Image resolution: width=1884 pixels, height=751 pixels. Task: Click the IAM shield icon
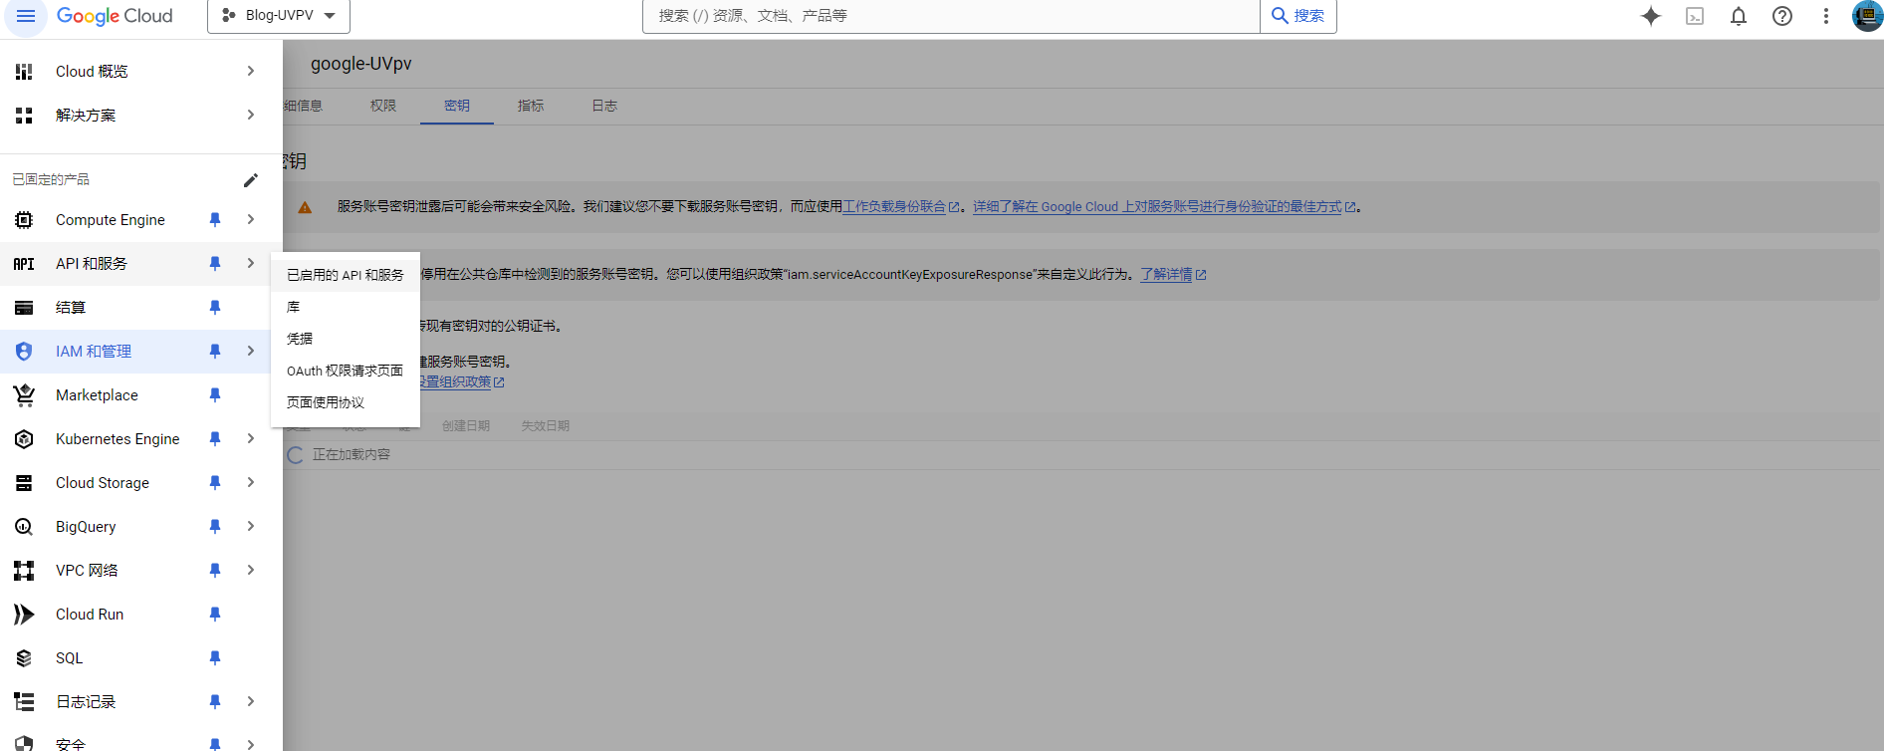pos(24,352)
